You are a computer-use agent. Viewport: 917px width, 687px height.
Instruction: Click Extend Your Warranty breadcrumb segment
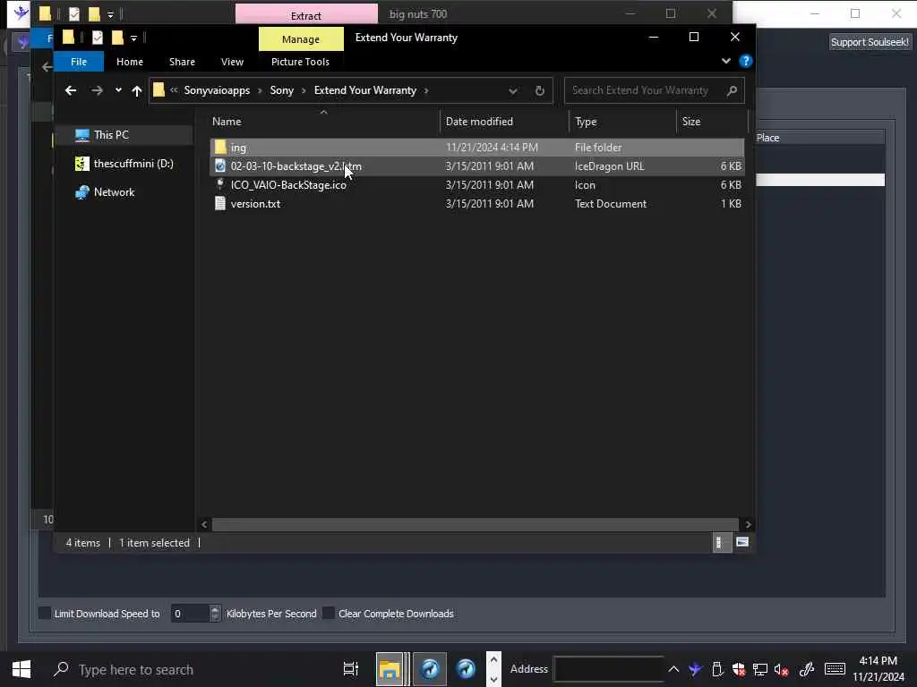(365, 90)
